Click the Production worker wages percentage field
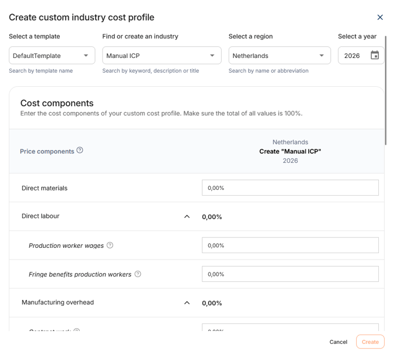 [x=290, y=245]
